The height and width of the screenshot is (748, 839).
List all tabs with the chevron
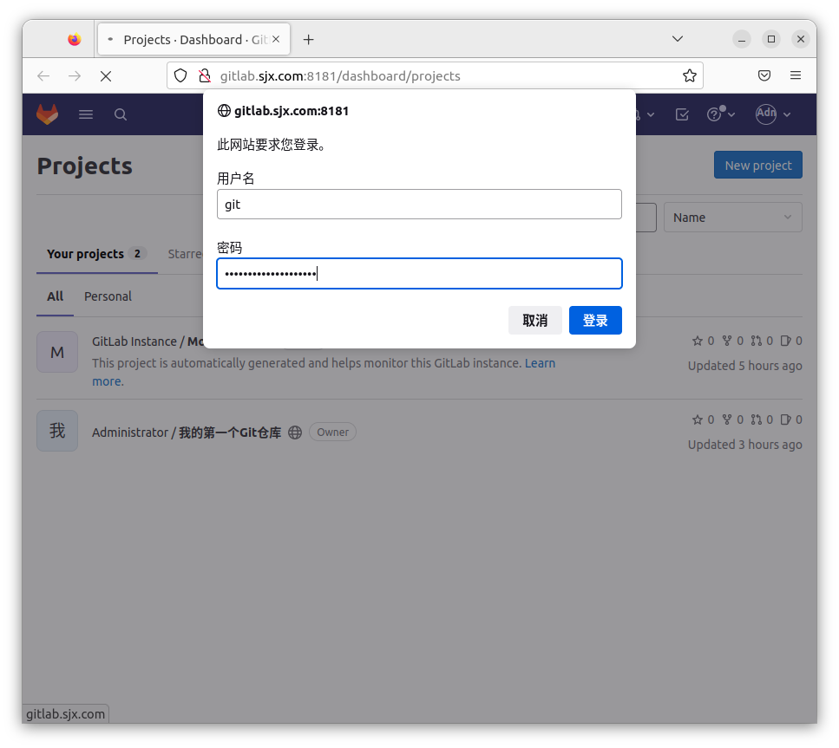[x=678, y=40]
